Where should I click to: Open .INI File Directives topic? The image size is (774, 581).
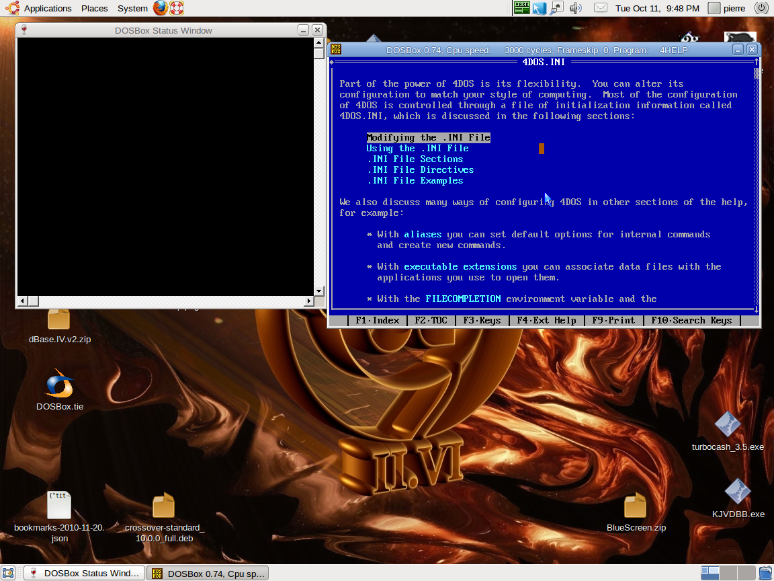point(420,170)
